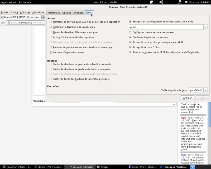This screenshot has width=211, height=169.
Task: Select the Linux MAO [RÉSOLU] browser tab
Action: [x=21, y=17]
